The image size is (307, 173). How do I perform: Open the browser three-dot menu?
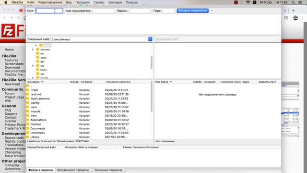303,18
